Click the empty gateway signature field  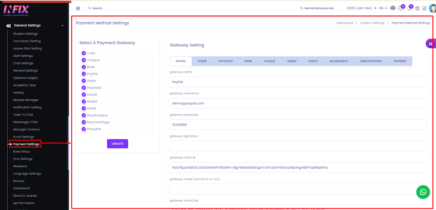click(298, 146)
